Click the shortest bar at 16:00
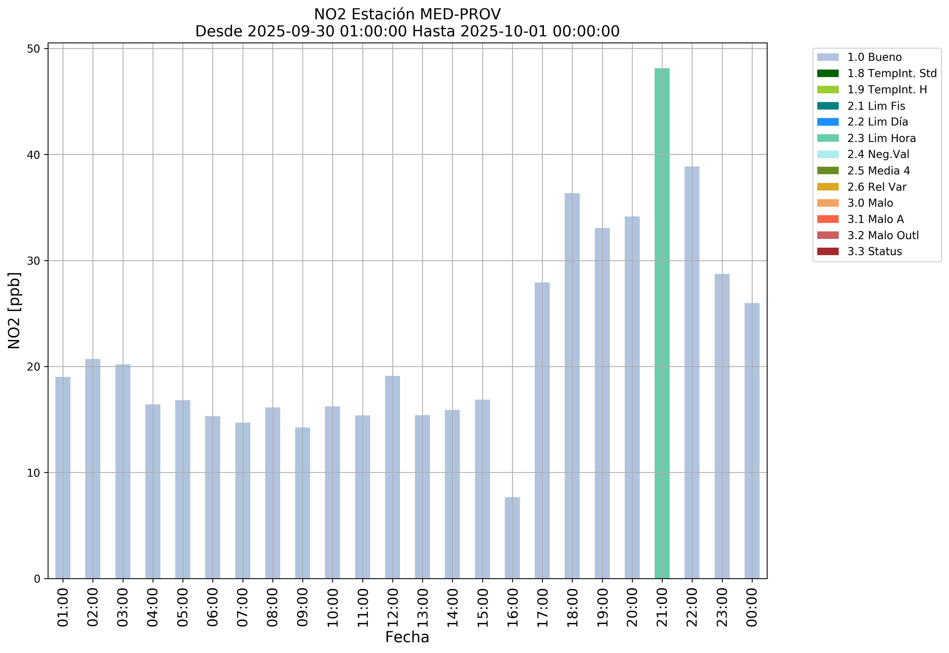Viewport: 949px width, 653px height. click(x=512, y=538)
